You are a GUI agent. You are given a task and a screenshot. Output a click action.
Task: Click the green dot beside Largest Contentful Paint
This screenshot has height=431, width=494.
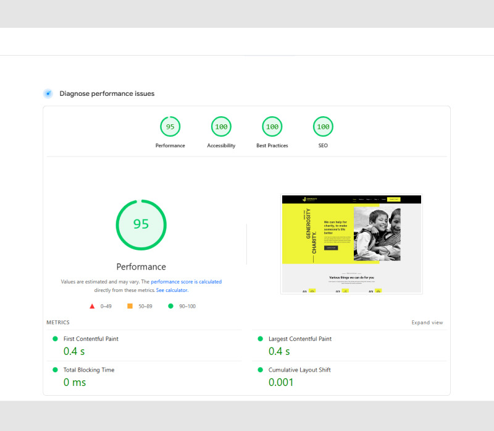click(260, 339)
